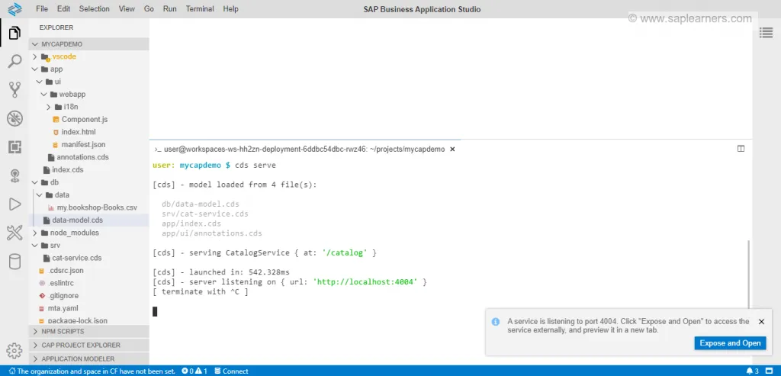Open cat-service.cds file
The image size is (781, 376).
[x=88, y=258]
